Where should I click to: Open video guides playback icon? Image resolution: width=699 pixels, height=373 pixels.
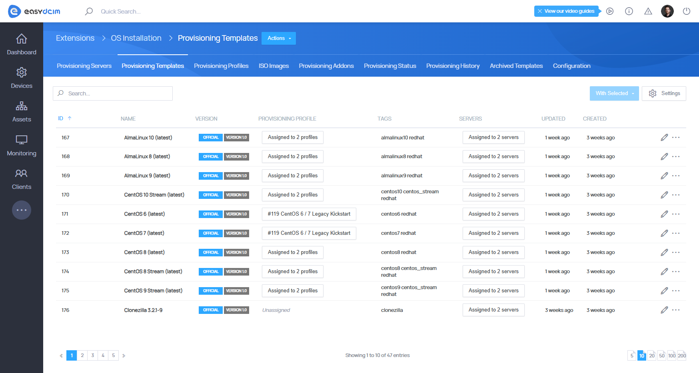610,11
